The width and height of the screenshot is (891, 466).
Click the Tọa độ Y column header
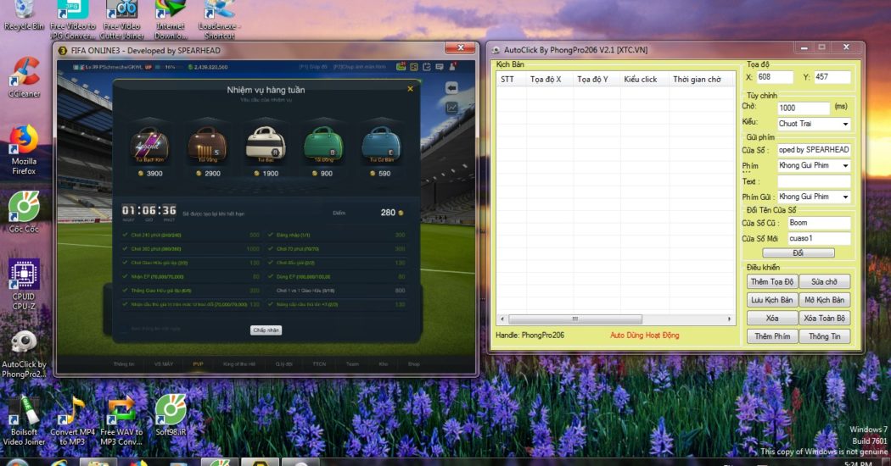597,80
